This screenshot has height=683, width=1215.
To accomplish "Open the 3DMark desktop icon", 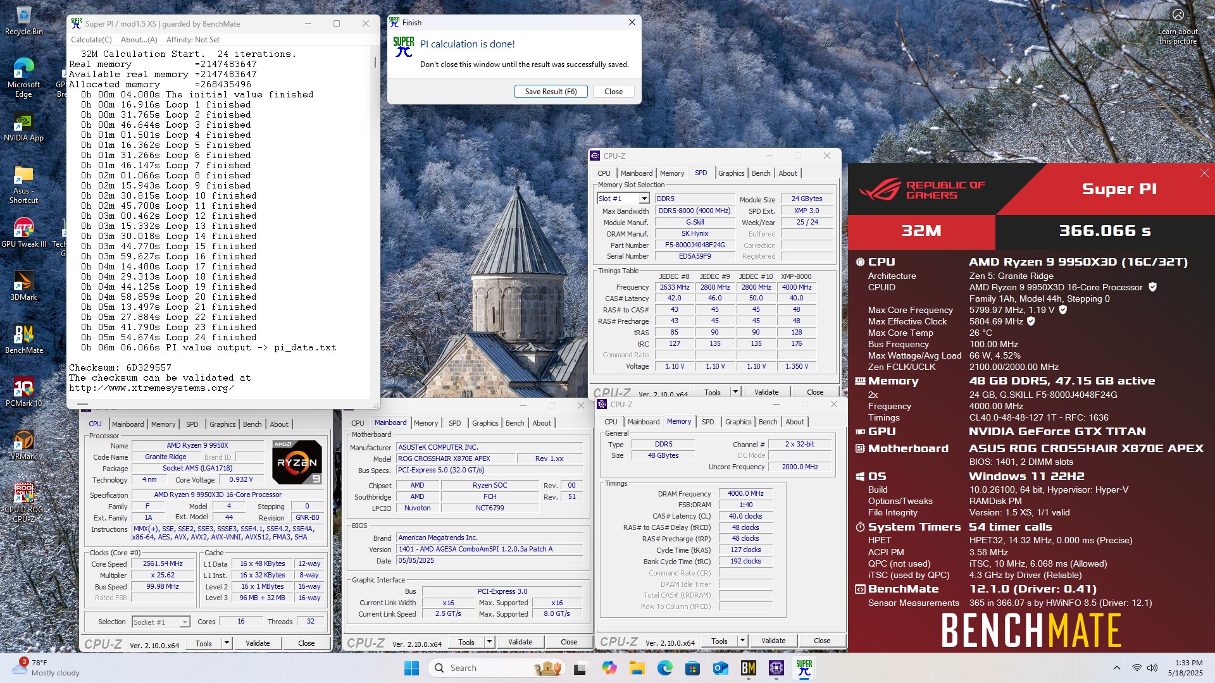I will click(23, 285).
